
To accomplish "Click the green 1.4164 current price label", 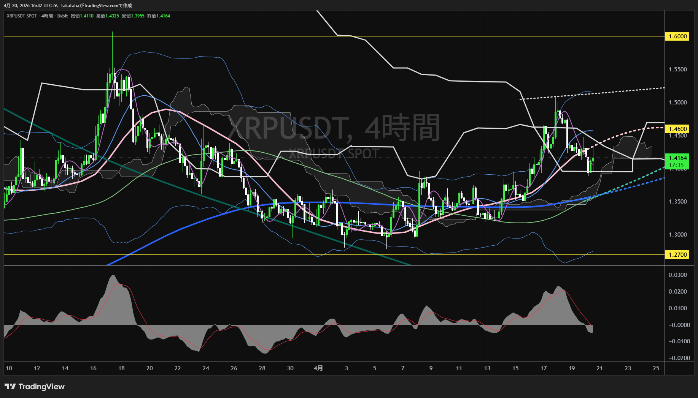I will (x=677, y=158).
